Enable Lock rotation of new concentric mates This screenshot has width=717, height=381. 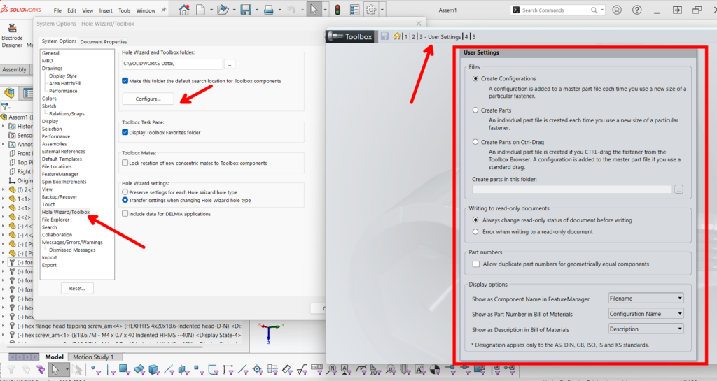[125, 163]
